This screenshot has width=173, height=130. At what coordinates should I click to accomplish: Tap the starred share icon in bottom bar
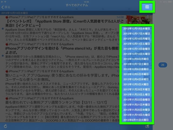(x=147, y=126)
